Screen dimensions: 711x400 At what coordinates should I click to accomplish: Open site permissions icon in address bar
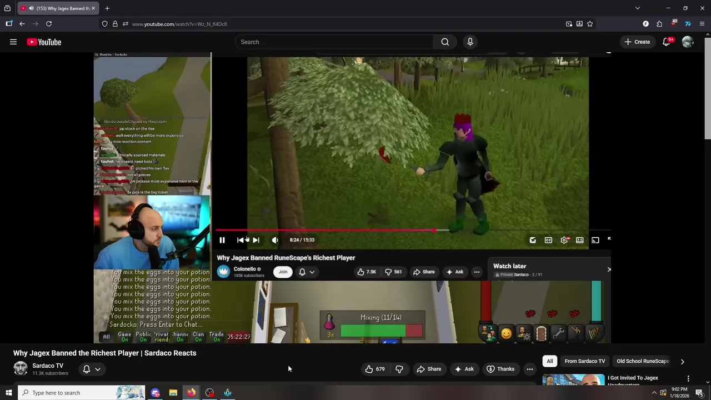click(x=126, y=24)
